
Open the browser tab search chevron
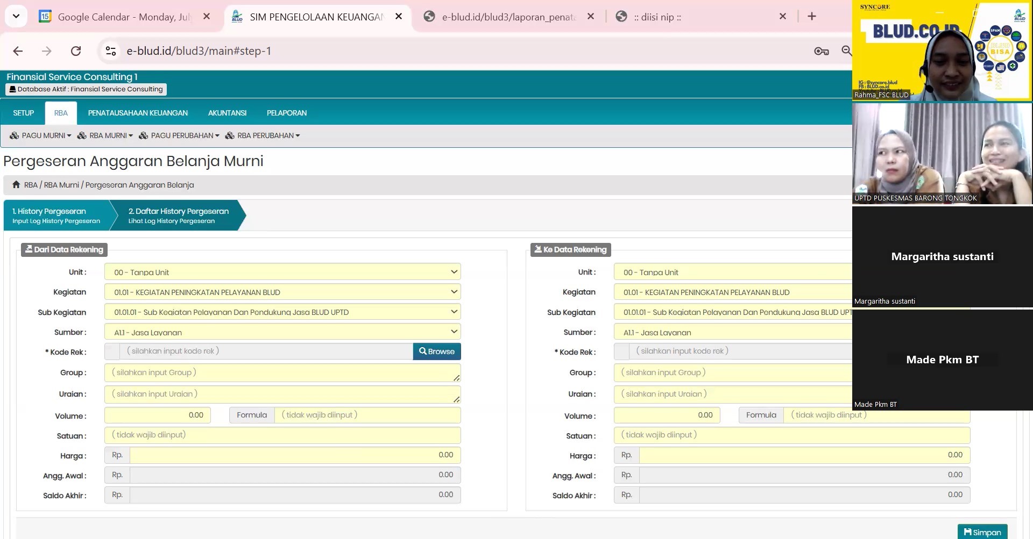pos(16,16)
